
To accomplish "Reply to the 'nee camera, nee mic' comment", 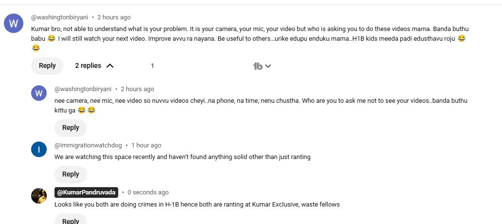I will 71,128.
